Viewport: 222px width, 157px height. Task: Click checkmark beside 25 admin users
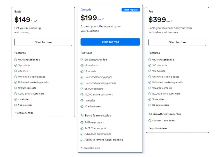(x=150, y=105)
